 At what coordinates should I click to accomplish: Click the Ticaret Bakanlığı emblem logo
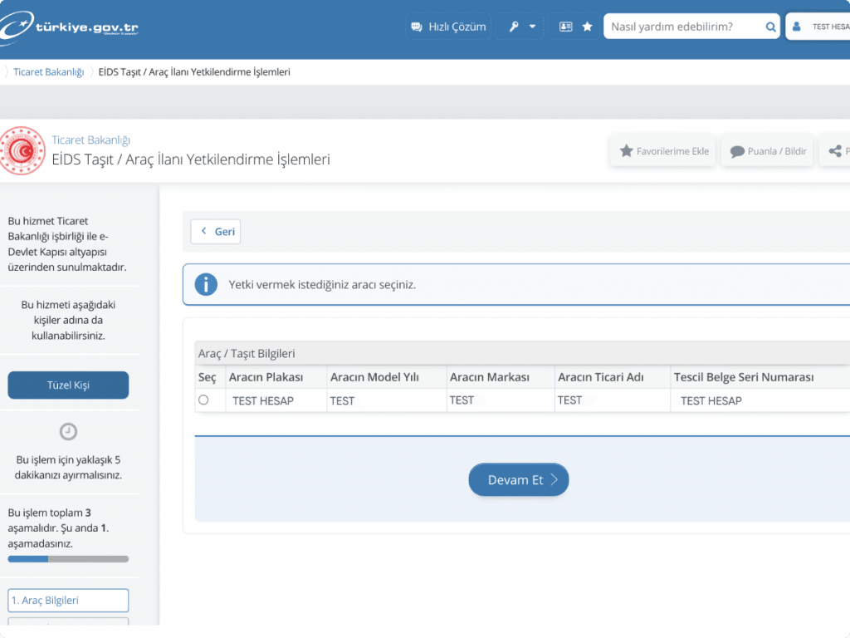22,150
